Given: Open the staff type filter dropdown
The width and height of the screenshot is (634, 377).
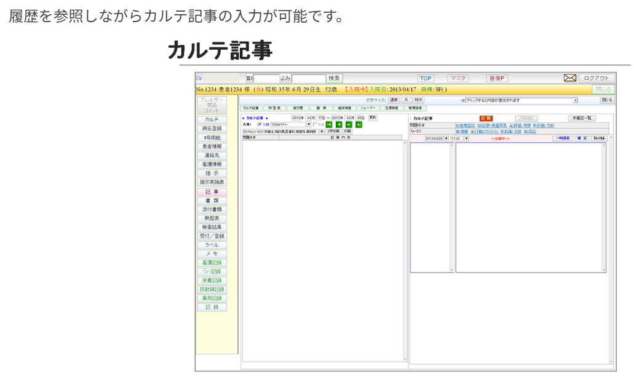Looking at the screenshot, I should click(321, 131).
